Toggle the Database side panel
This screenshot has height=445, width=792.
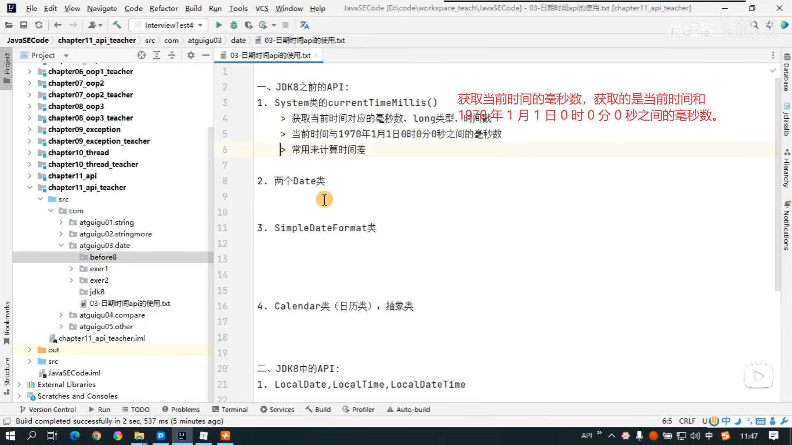pos(787,73)
